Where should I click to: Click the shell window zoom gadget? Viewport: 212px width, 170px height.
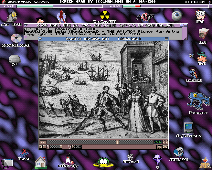[181, 25]
